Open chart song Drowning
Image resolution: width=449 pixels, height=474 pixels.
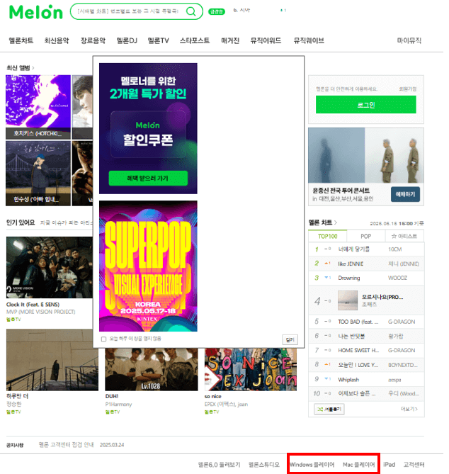tap(348, 278)
